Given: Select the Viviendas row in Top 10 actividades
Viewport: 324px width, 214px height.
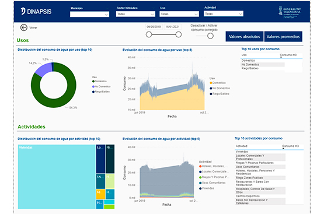Looking at the screenshot, I should [x=269, y=152].
